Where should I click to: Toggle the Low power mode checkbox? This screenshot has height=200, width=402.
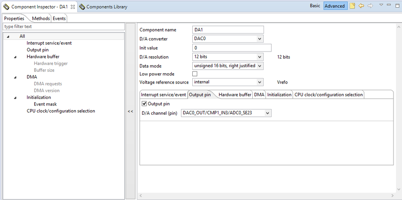[x=195, y=74]
